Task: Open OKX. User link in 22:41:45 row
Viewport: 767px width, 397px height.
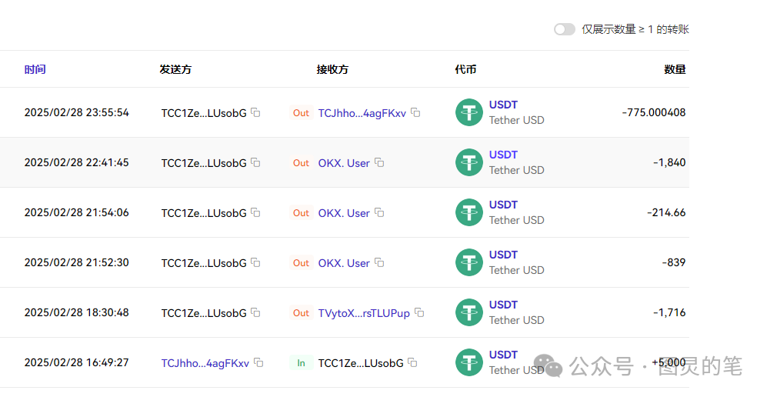Action: [344, 163]
